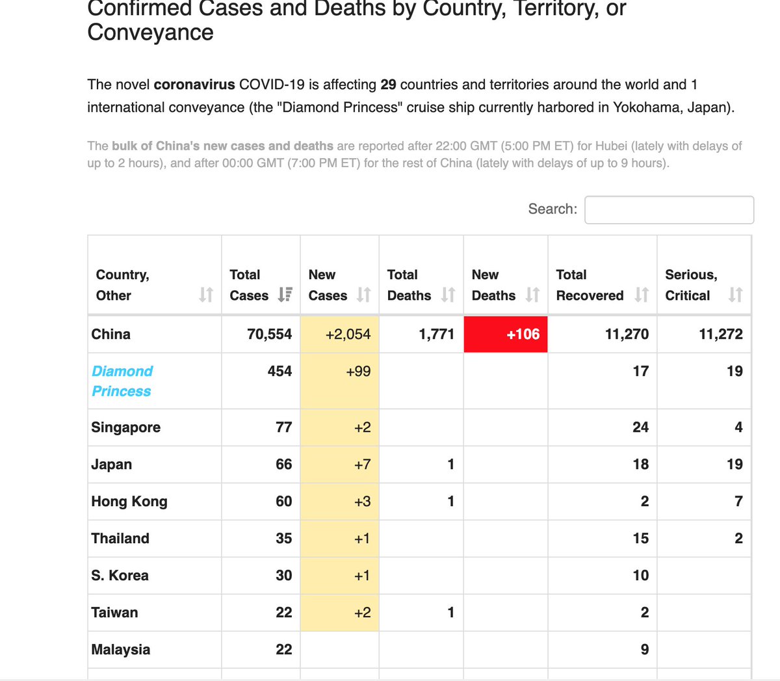Click Singapore total cases 77
780x681 pixels.
(284, 427)
